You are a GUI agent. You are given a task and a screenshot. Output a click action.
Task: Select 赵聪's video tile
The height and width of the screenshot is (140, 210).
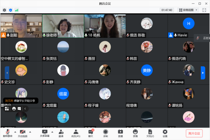pos(21,26)
